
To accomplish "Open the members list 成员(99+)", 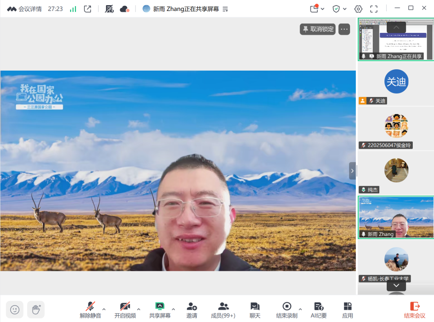I will [x=223, y=310].
